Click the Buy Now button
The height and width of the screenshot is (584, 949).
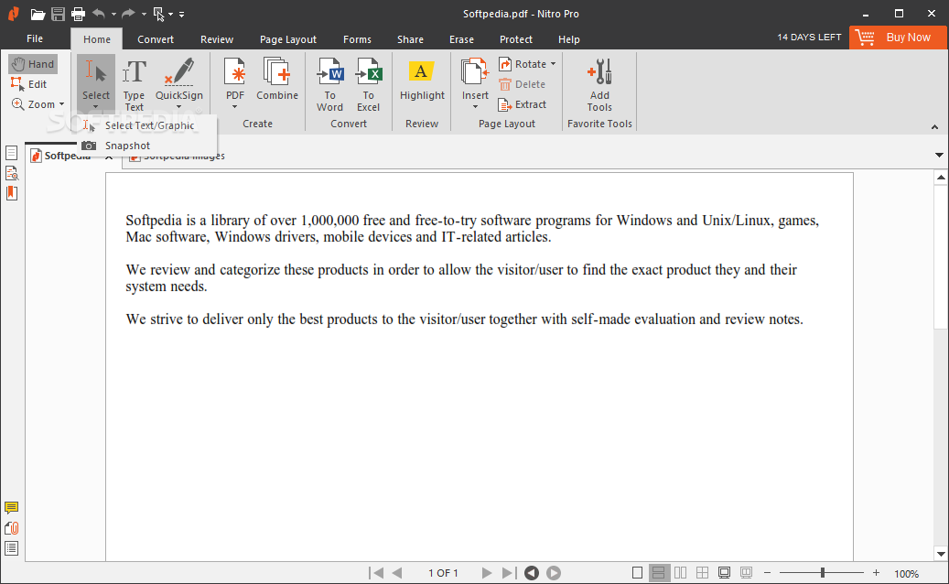point(898,38)
